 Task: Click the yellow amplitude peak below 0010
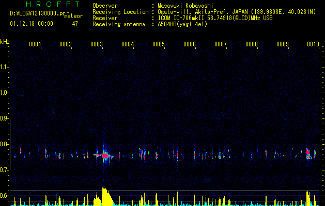pos(308,198)
